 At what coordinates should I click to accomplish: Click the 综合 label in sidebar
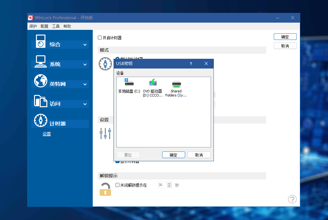55,44
